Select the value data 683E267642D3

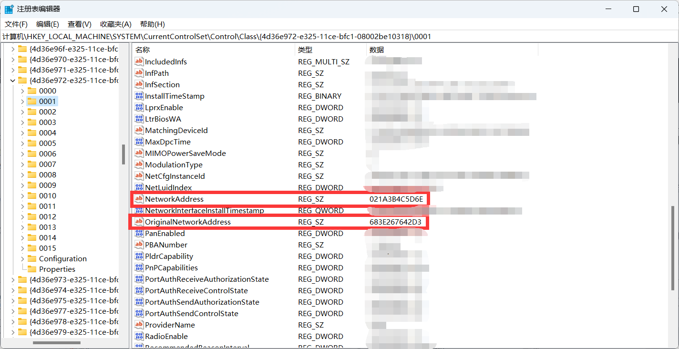(x=395, y=222)
